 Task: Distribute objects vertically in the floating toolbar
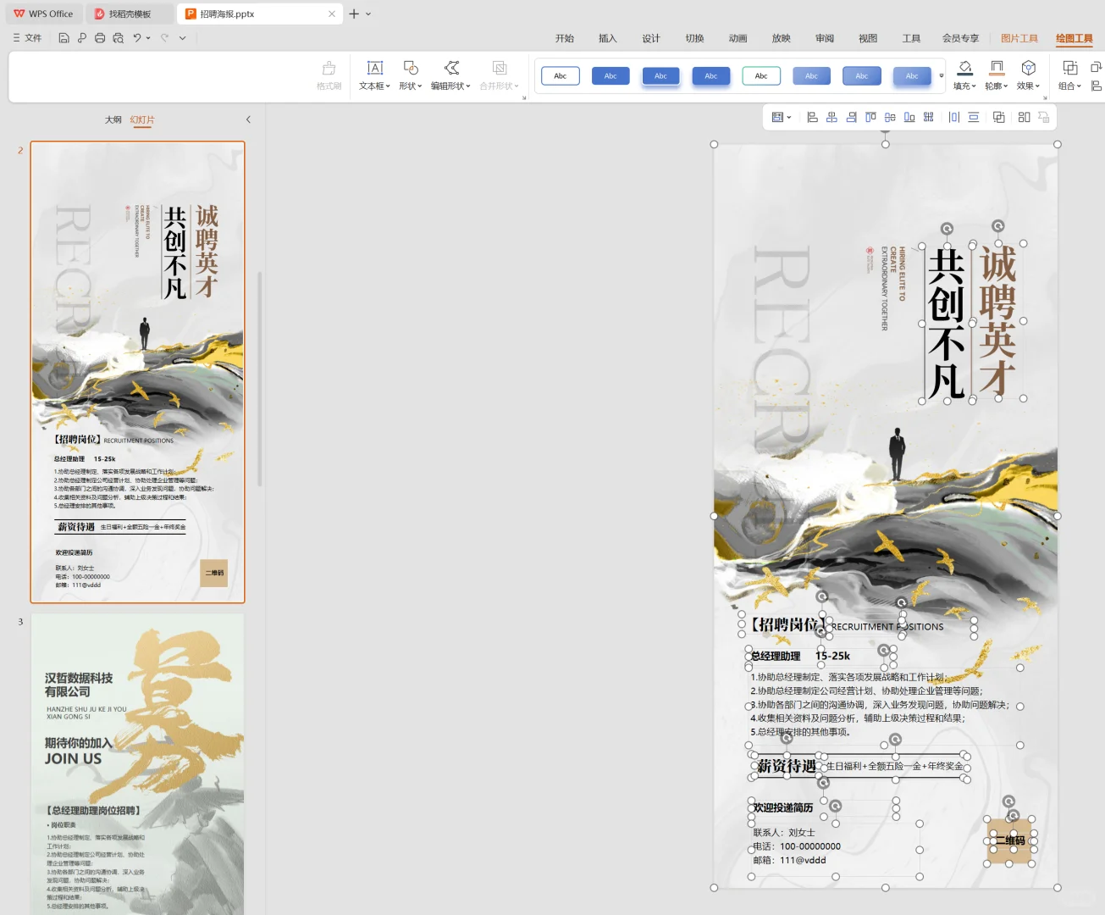coord(974,118)
